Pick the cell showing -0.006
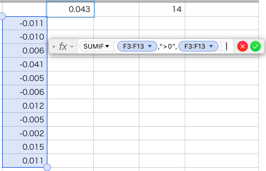 tap(25, 92)
